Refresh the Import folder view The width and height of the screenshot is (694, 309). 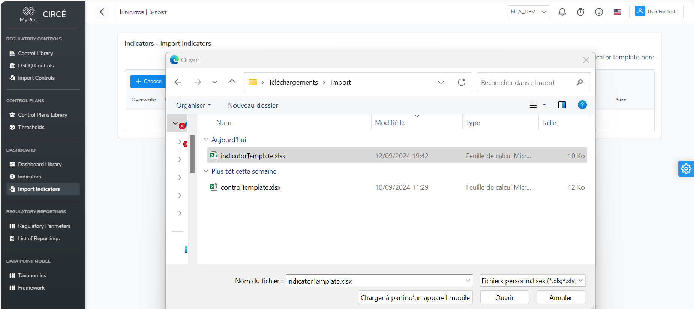462,82
